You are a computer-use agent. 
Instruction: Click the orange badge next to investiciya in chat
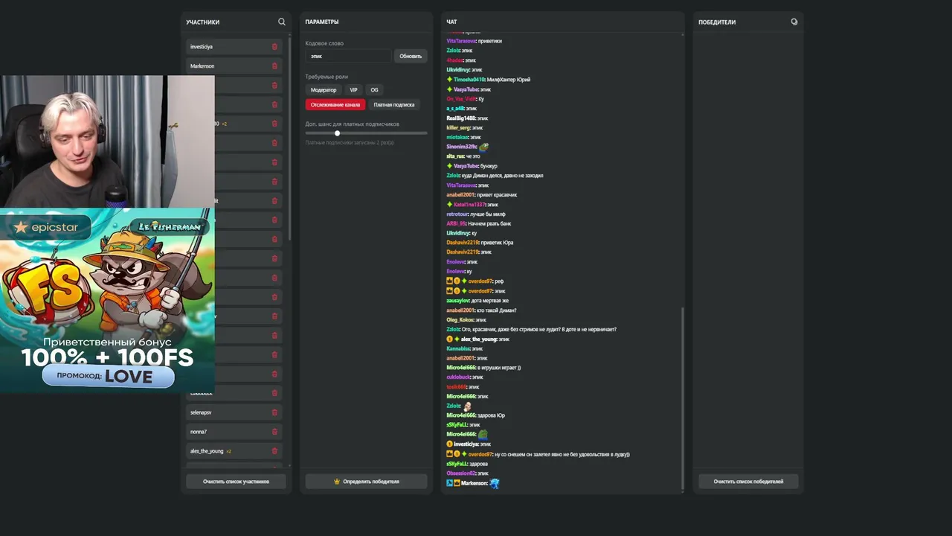[x=449, y=444]
